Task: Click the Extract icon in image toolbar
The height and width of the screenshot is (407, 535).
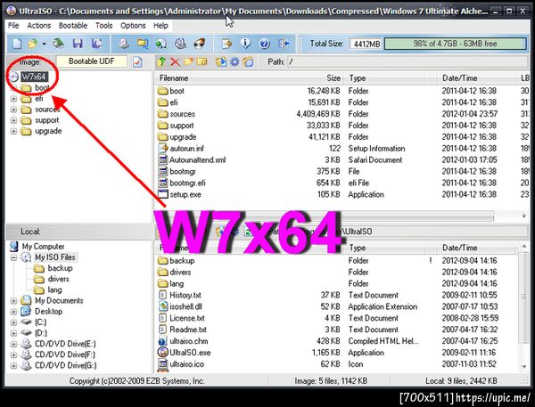Action: coord(221,61)
